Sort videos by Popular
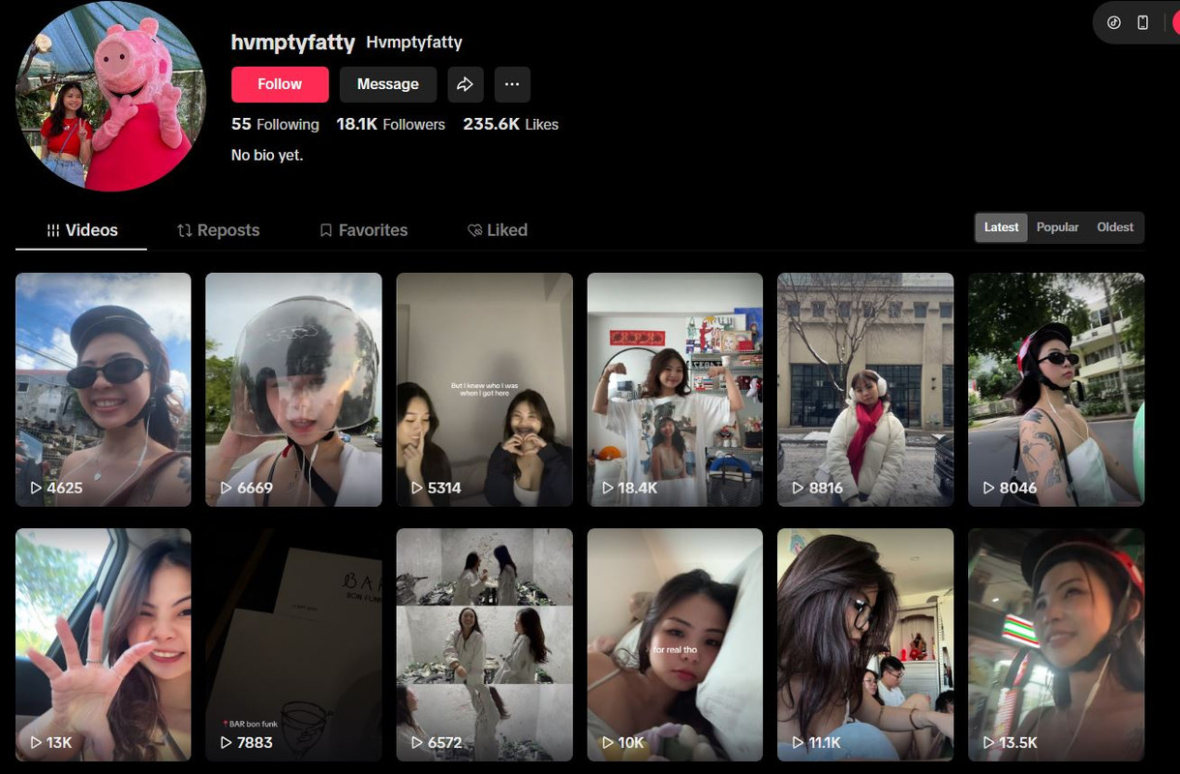This screenshot has width=1180, height=774. pyautogui.click(x=1057, y=227)
